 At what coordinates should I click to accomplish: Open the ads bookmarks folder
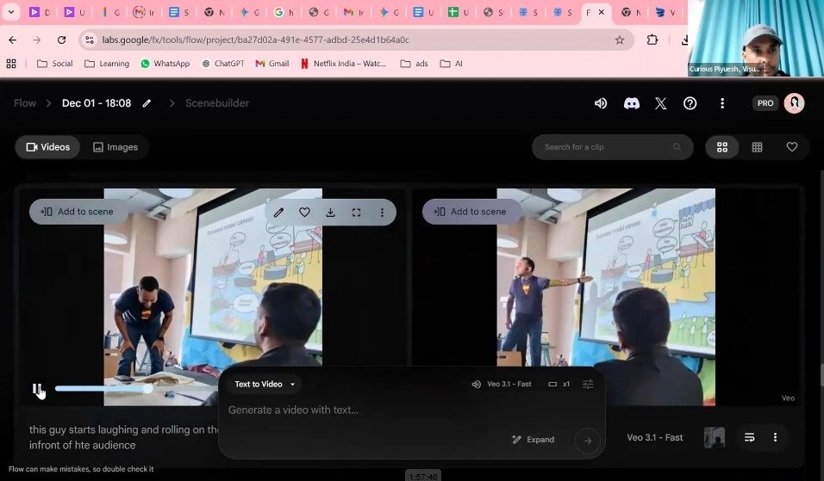[414, 64]
